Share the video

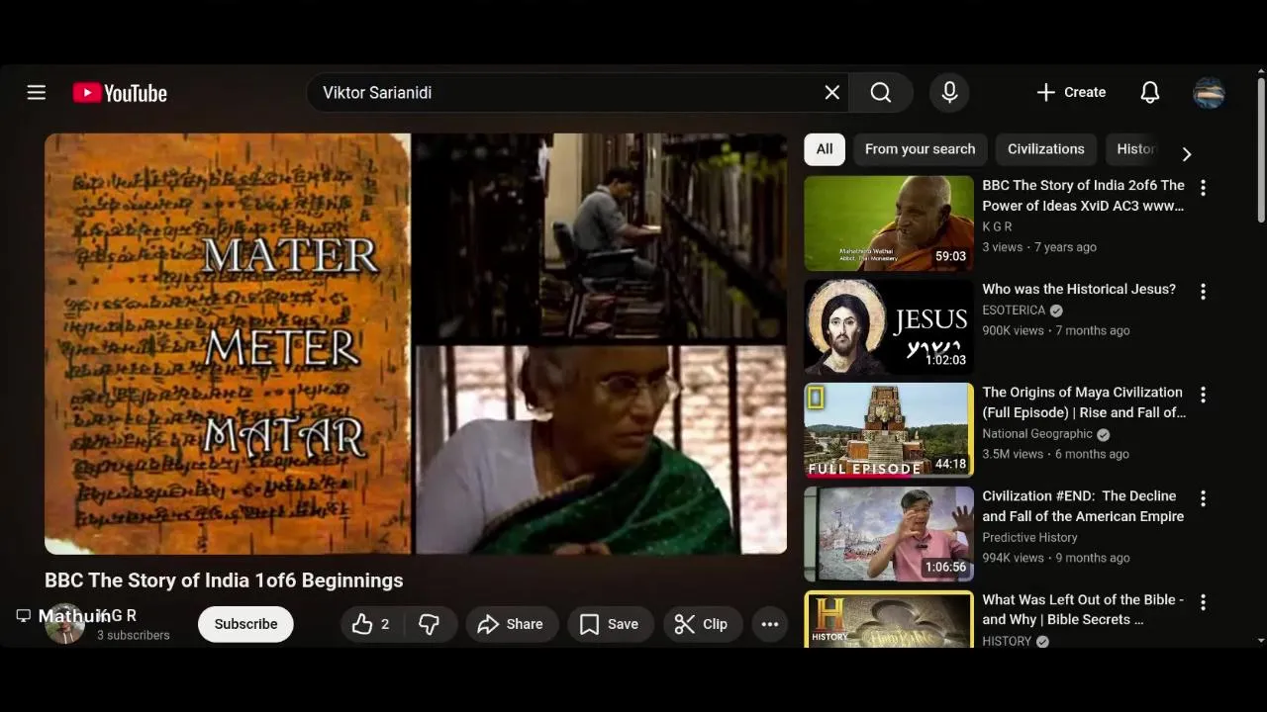[510, 624]
